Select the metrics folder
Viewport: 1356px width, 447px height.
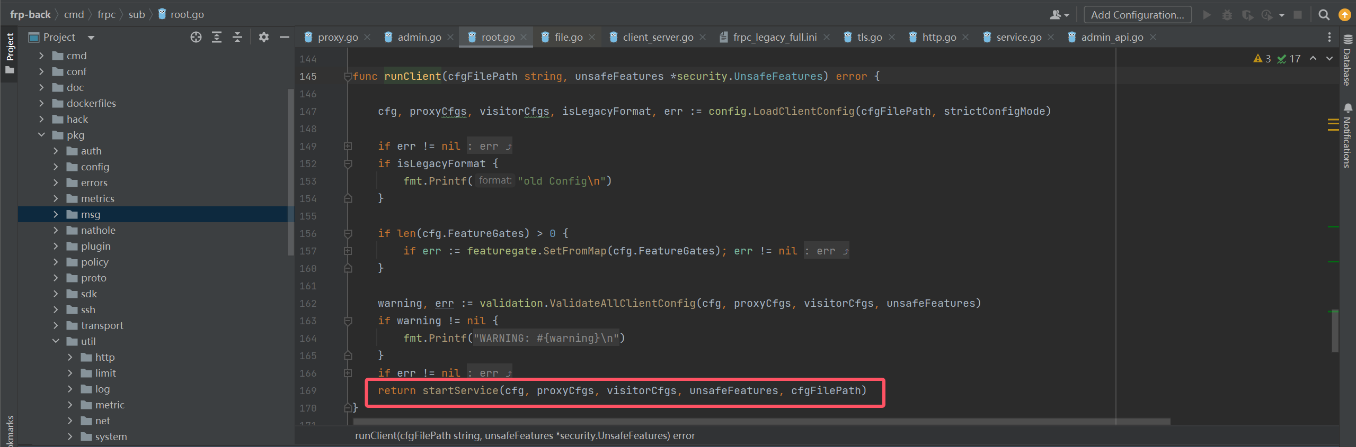[98, 198]
